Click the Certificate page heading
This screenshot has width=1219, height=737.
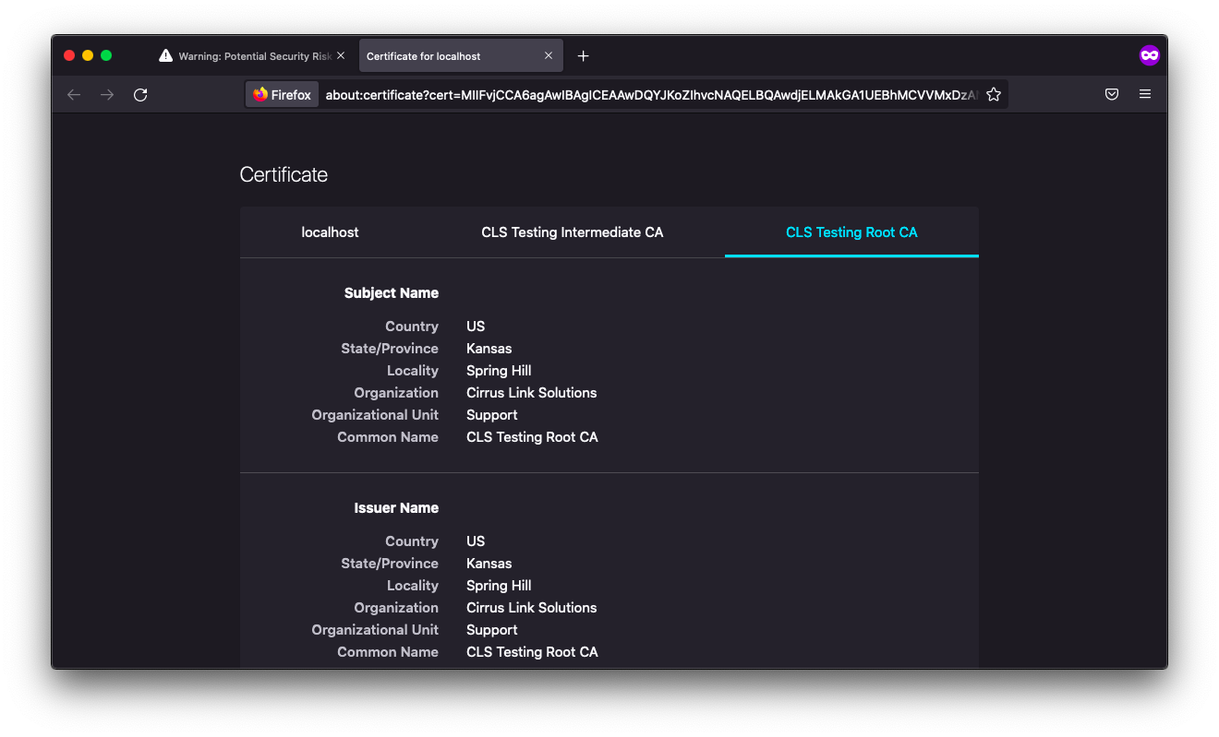click(x=284, y=175)
